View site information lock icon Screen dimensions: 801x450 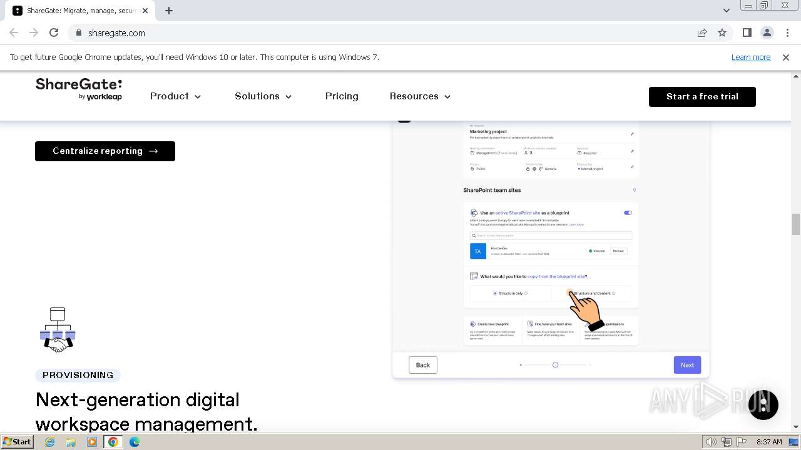point(78,32)
